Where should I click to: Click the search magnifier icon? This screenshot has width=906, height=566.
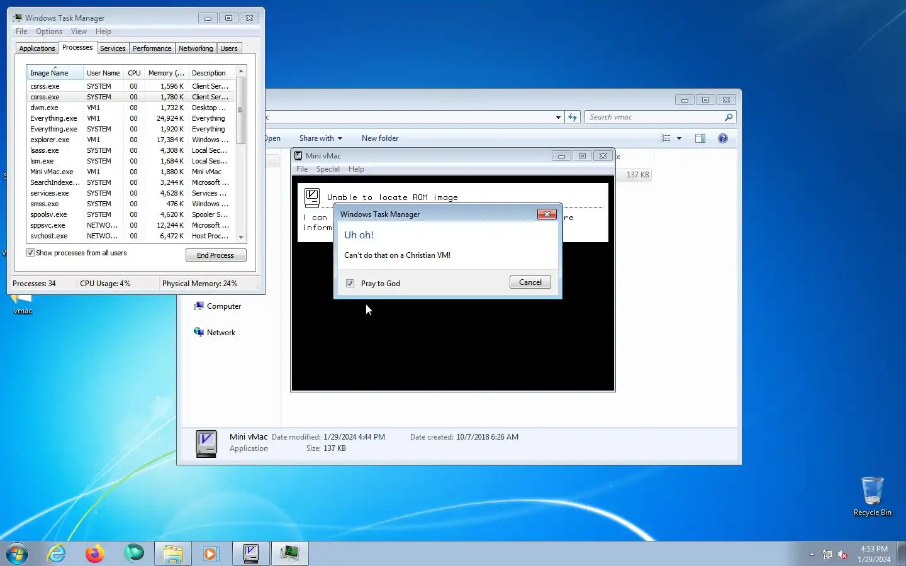click(x=729, y=117)
